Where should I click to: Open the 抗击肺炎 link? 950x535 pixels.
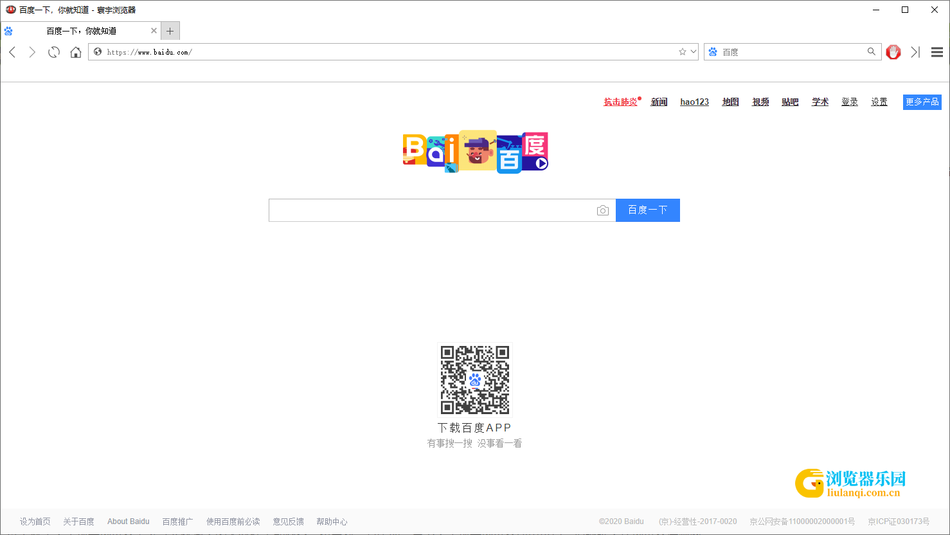pos(621,102)
